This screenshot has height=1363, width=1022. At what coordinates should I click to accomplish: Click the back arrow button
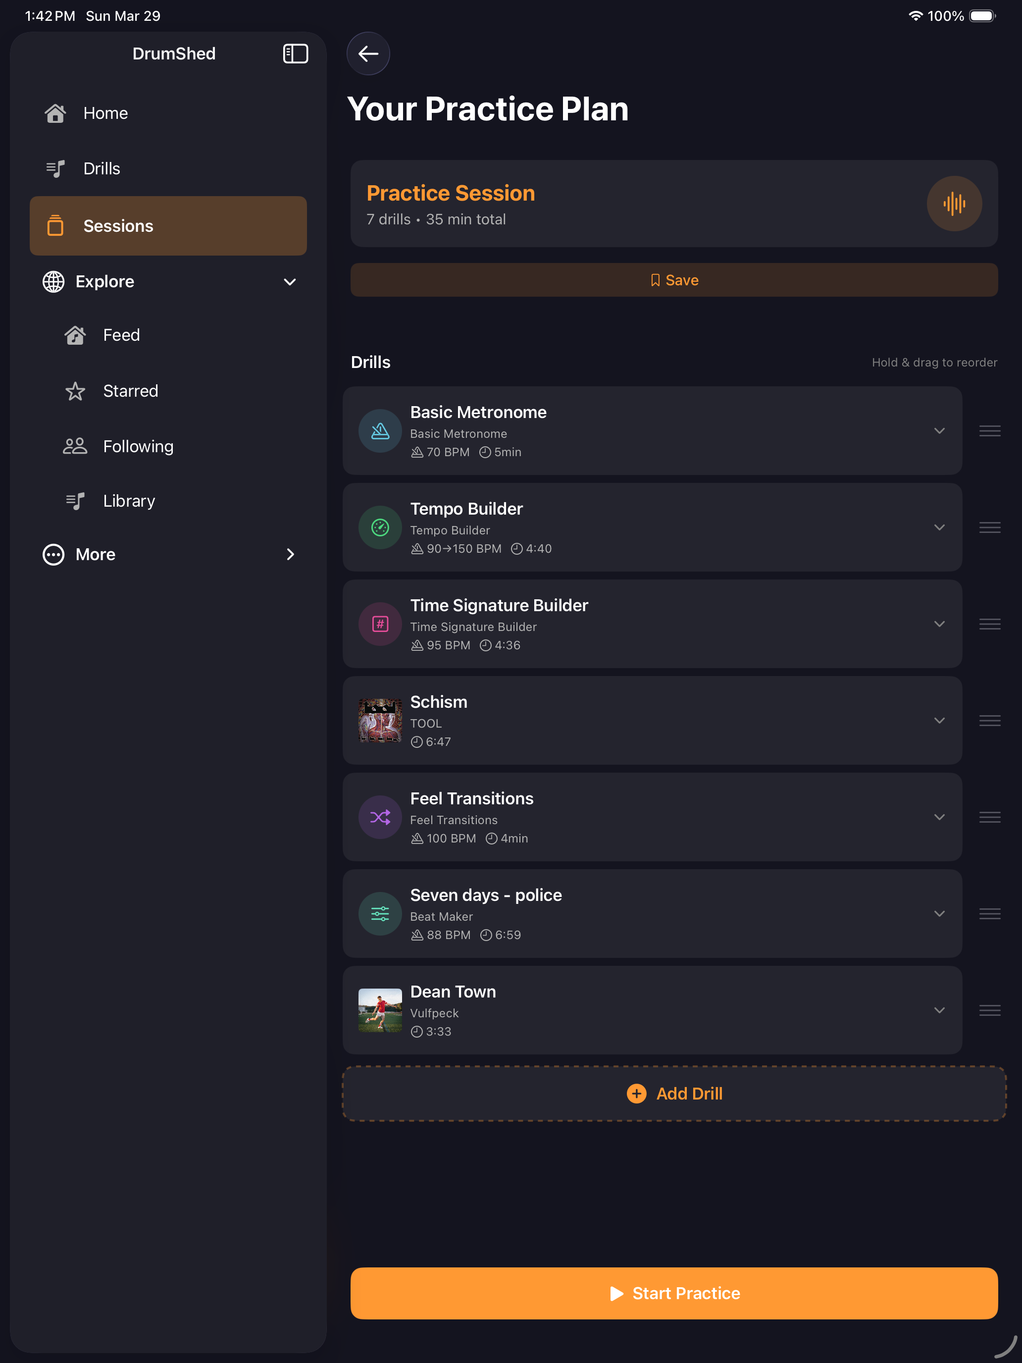[x=368, y=53]
